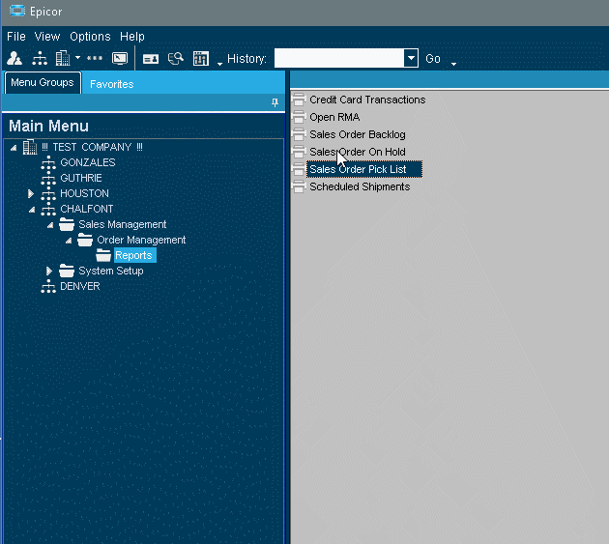The image size is (609, 544).
Task: Click the CHALFONT site hierarchy icon
Action: [48, 209]
